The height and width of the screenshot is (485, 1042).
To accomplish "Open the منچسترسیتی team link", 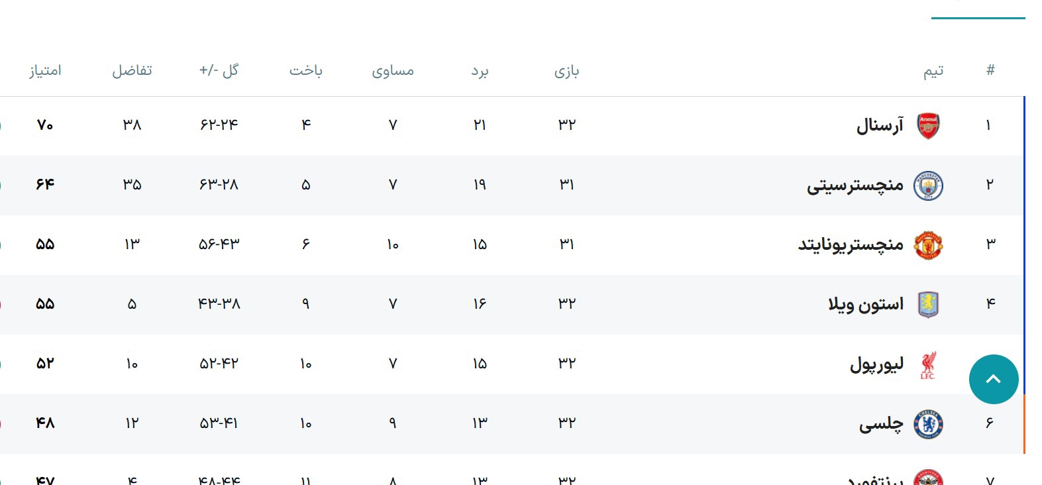I will pyautogui.click(x=855, y=185).
